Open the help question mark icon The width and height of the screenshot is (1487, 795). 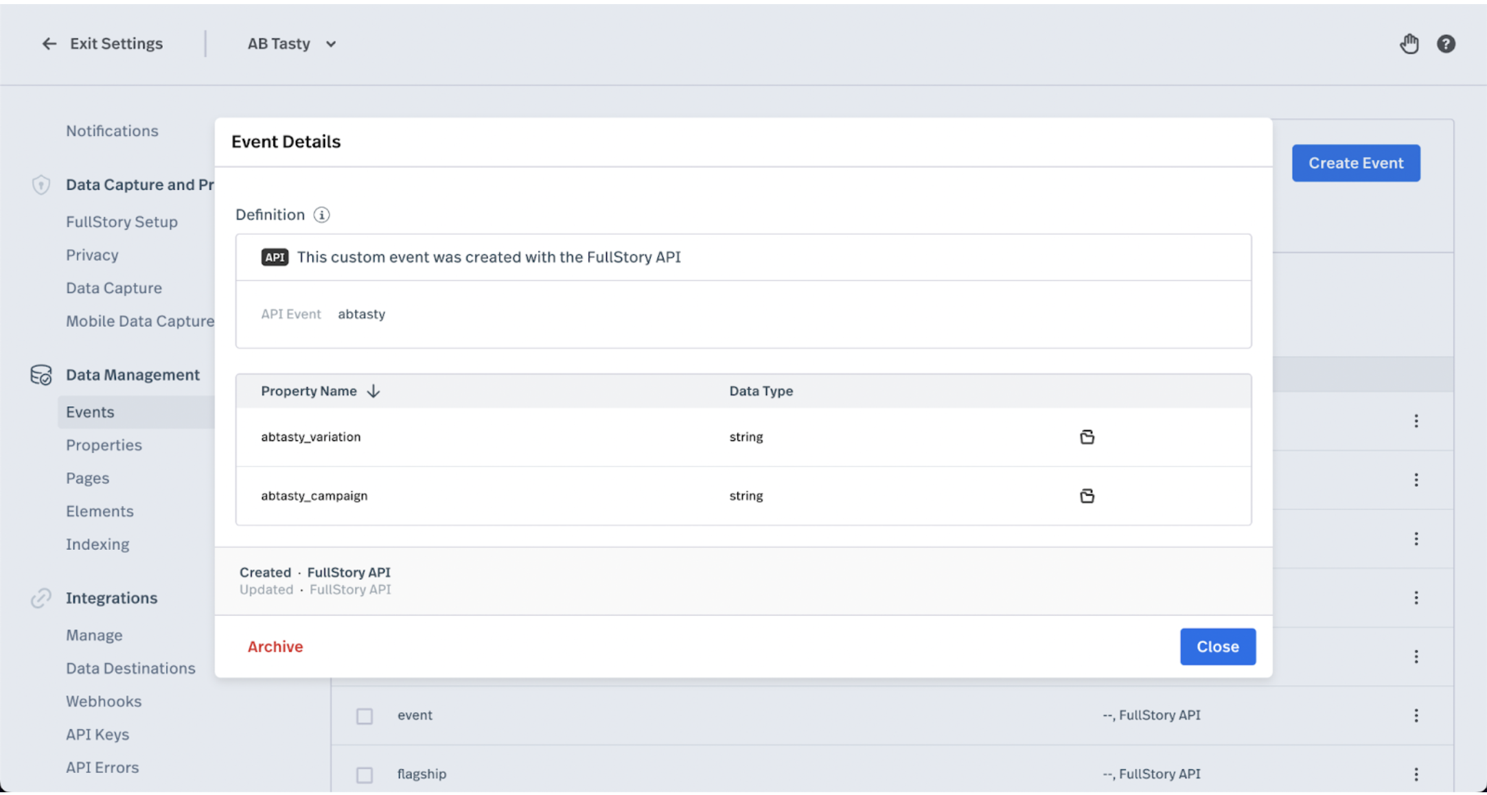click(1446, 44)
